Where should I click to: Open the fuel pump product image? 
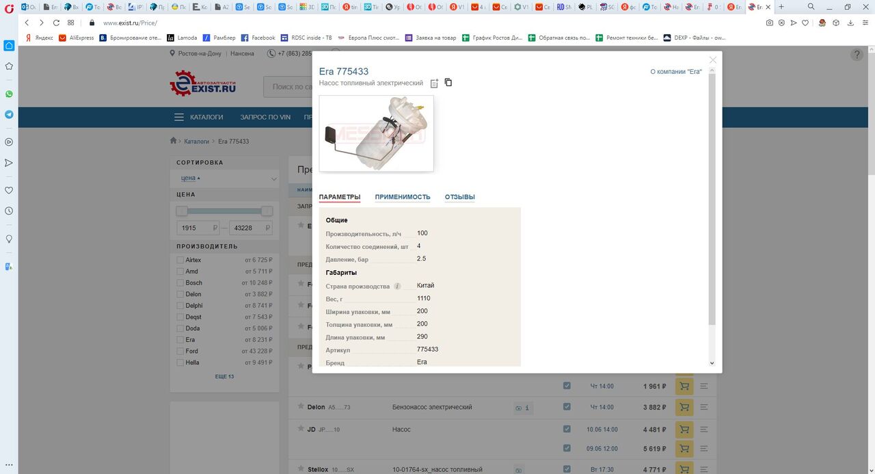point(376,133)
